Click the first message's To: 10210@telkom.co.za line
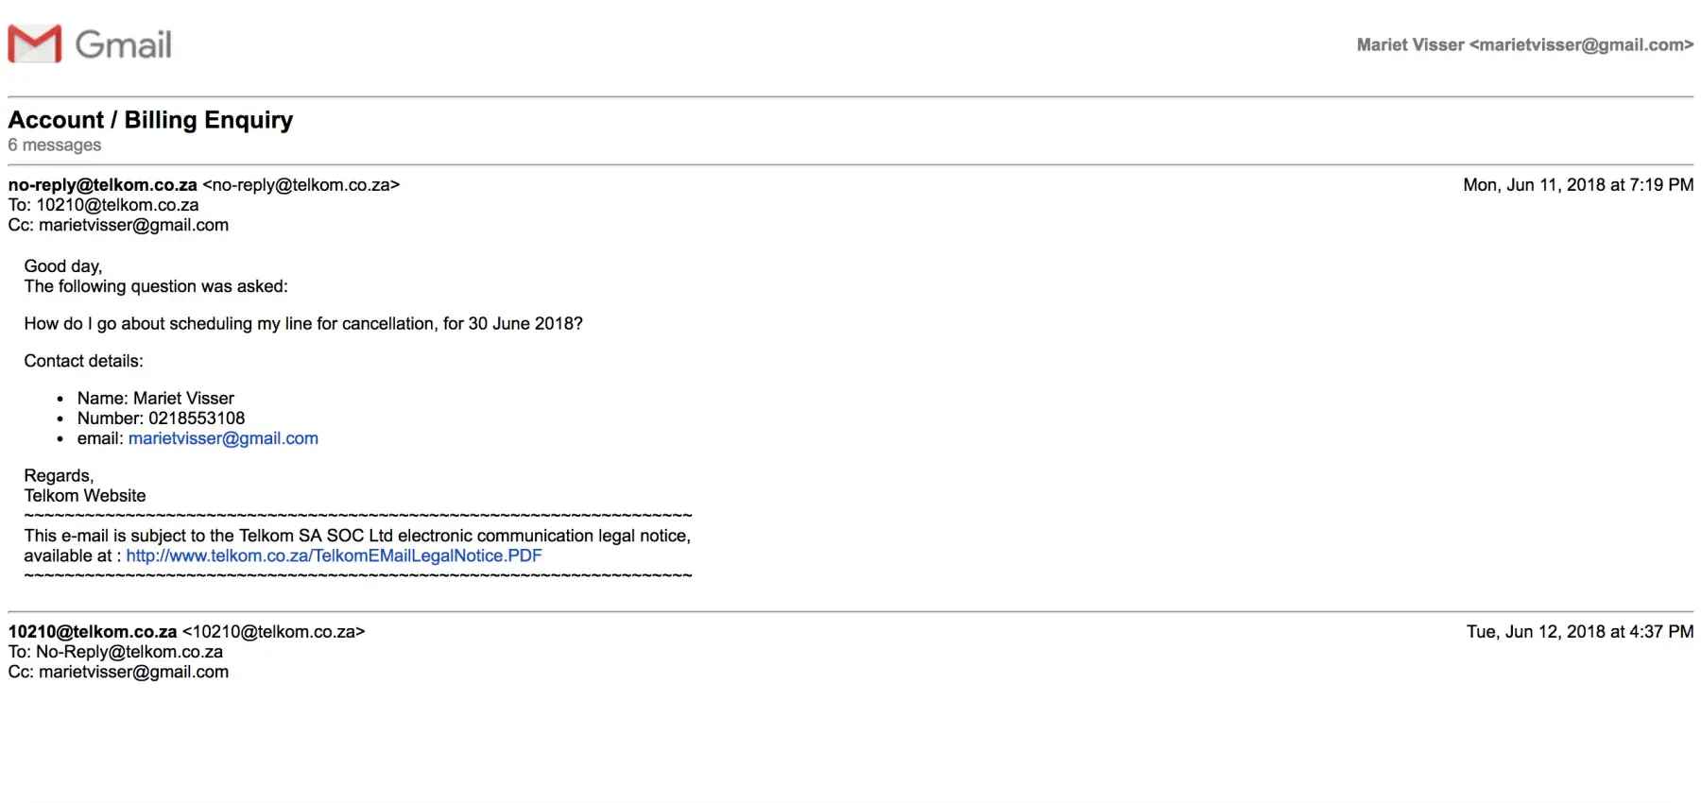The image size is (1701, 803). coord(103,205)
